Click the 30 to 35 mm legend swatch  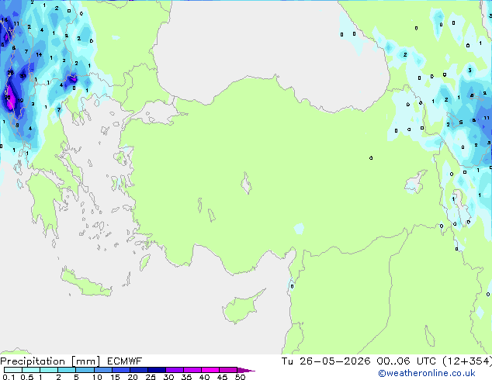tap(175, 370)
